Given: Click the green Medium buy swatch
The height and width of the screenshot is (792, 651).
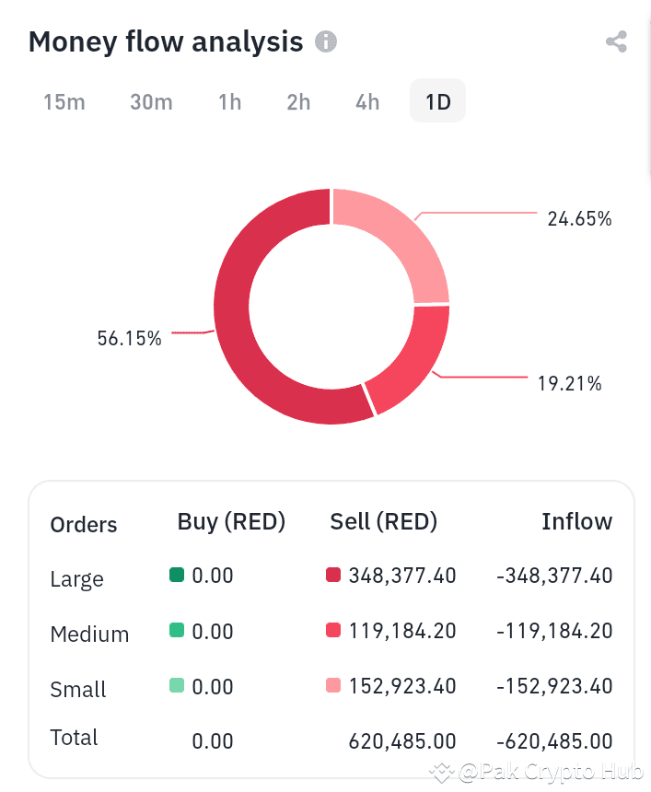Looking at the screenshot, I should click(x=177, y=631).
